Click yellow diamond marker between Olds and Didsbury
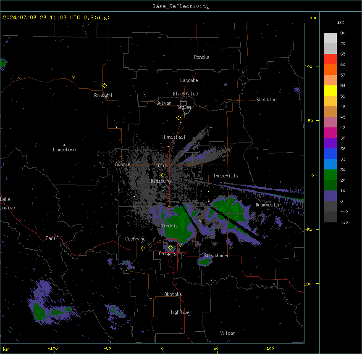The width and height of the screenshot is (362, 354). pos(163,175)
